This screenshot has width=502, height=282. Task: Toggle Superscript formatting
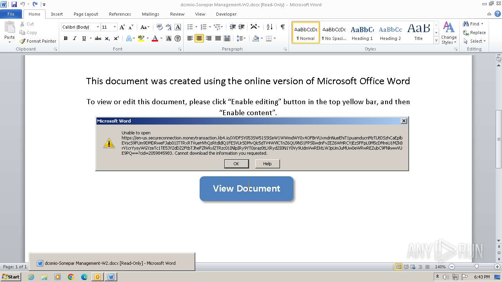116,38
